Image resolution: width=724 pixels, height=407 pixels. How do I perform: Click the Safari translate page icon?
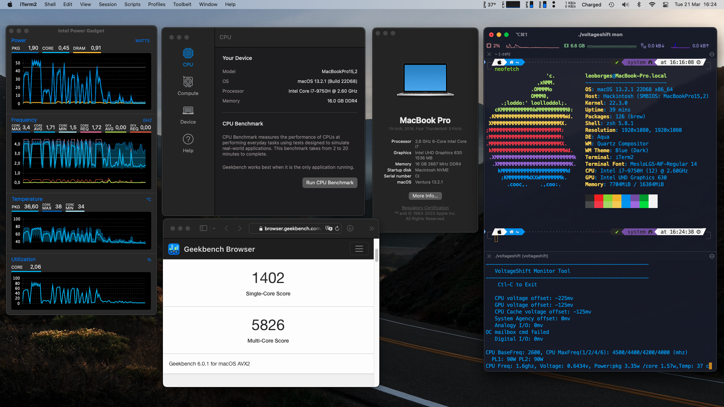point(328,228)
